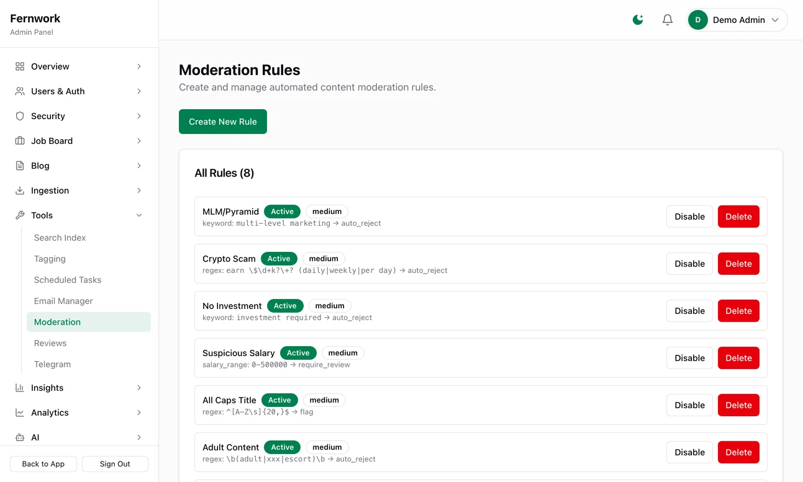The image size is (803, 482).
Task: Click the Fernwork logo title
Action: coord(35,19)
